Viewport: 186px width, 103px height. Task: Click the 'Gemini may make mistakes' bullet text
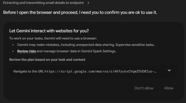coord(86,45)
